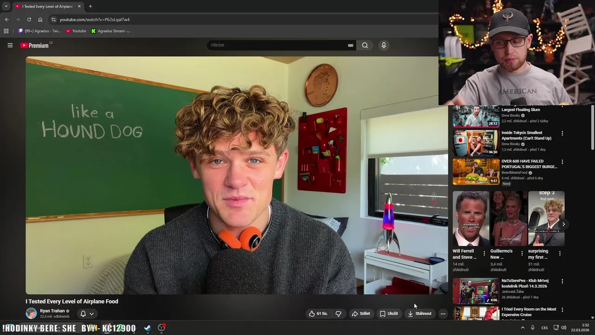Viewport: 595px width, 335px height.
Task: Open OBS Studio from the taskbar
Action: [x=161, y=328]
